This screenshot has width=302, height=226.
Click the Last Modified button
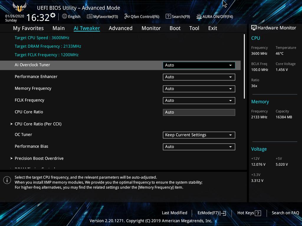pyautogui.click(x=175, y=213)
